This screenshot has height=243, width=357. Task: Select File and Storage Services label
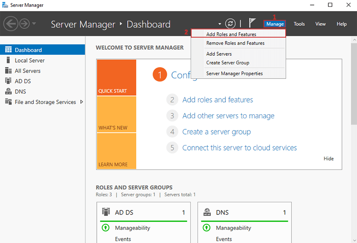45,102
